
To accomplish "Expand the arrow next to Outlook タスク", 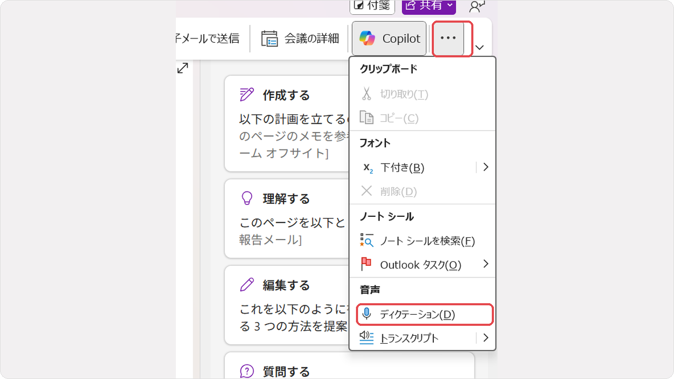I will click(485, 264).
